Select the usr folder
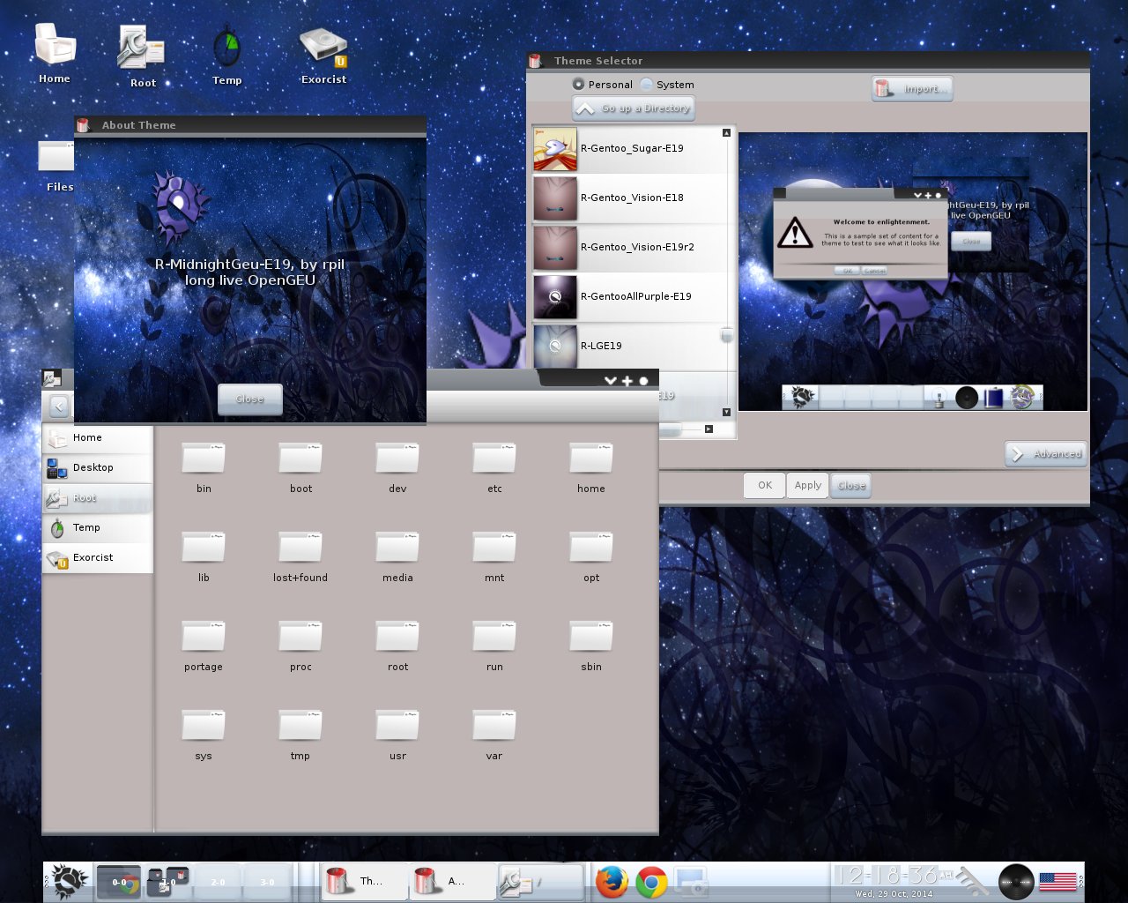1128x903 pixels. point(397,735)
